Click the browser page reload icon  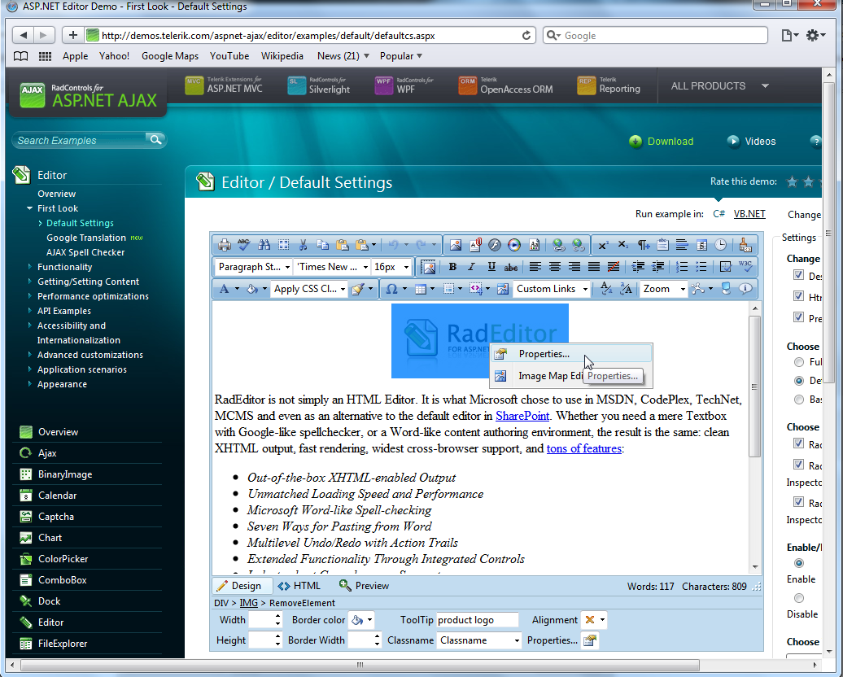pos(526,36)
